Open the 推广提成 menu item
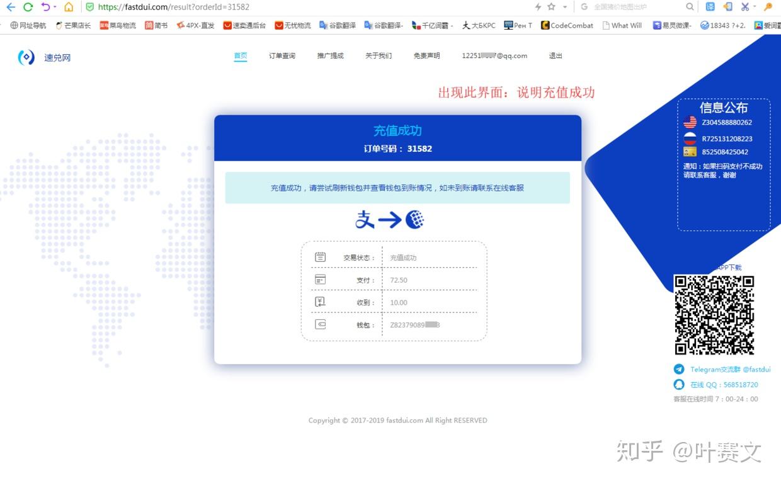This screenshot has width=781, height=483. (x=330, y=55)
